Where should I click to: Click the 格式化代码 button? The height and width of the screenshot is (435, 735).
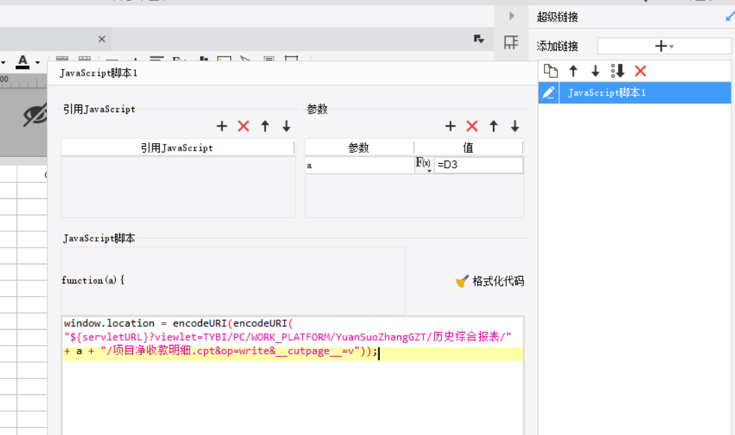(x=490, y=281)
